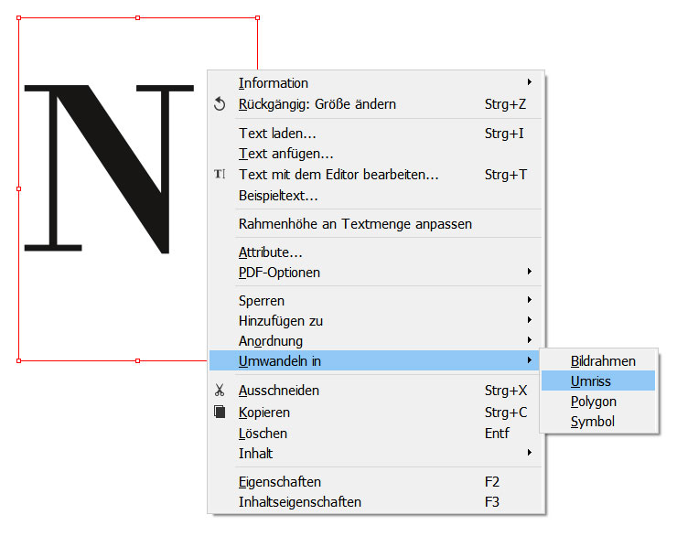Click the undo arrow icon
677x536 pixels.
[220, 104]
